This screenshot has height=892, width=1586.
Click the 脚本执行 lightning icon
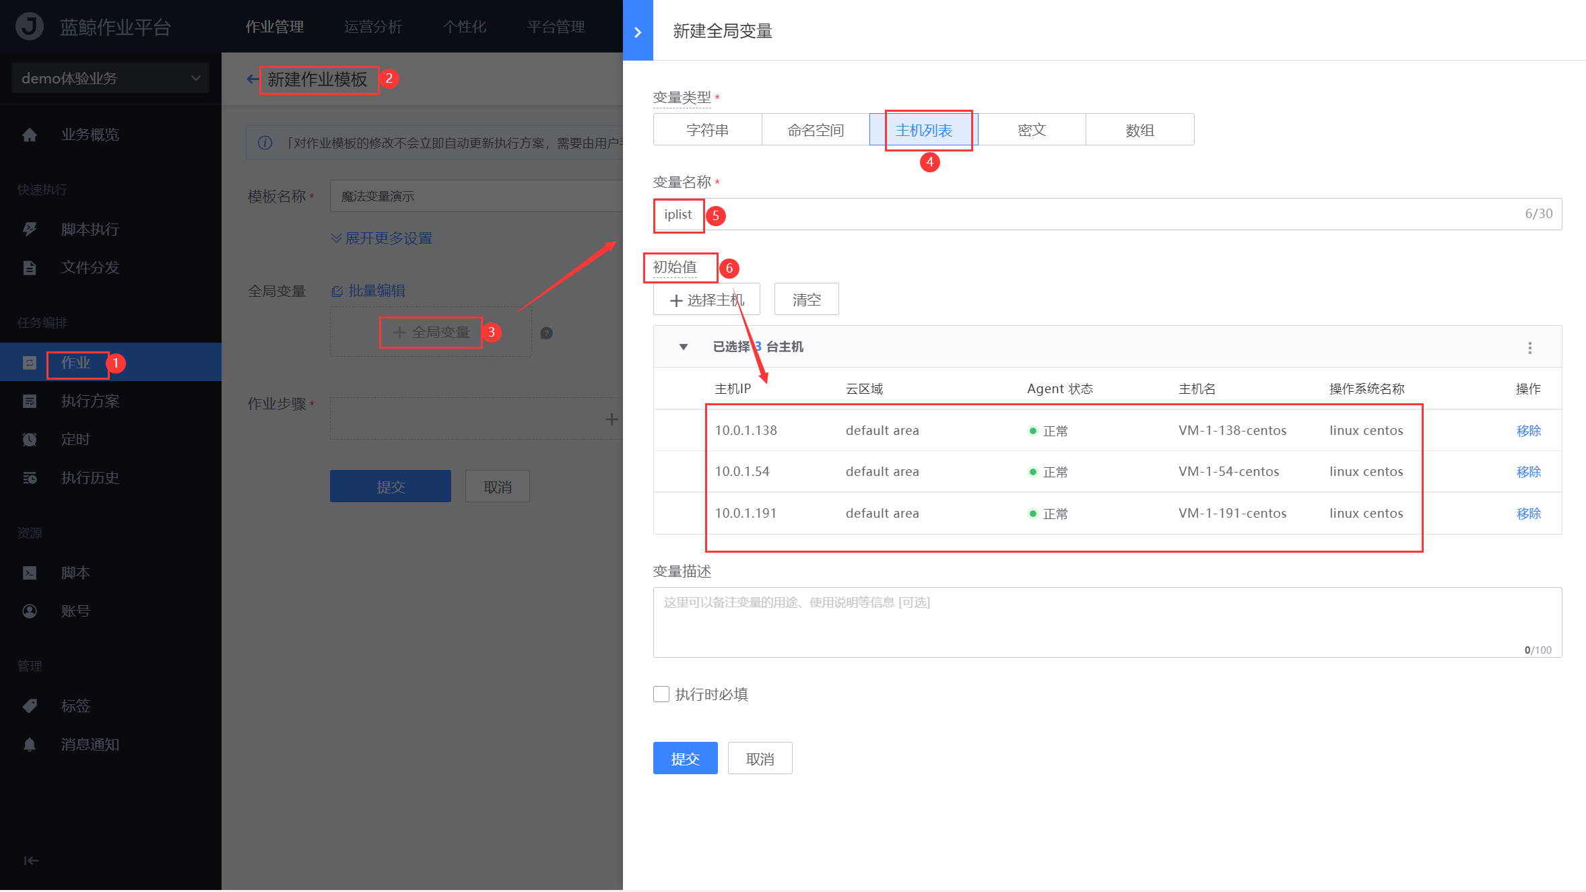30,230
